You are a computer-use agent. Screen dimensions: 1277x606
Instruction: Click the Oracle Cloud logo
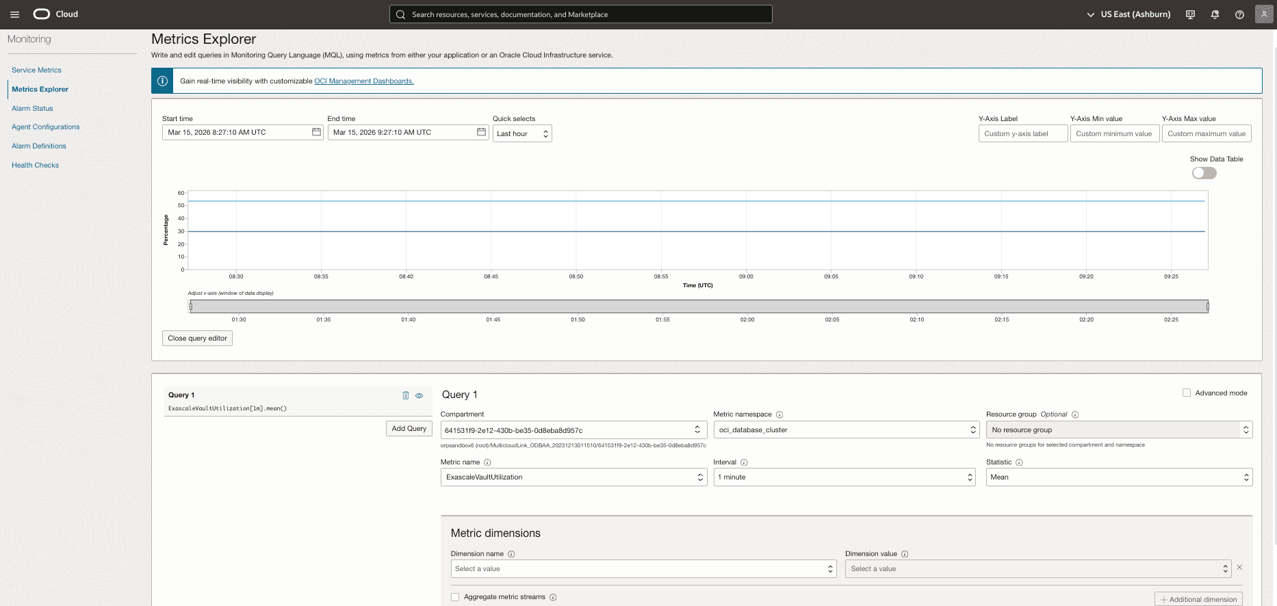[x=55, y=14]
